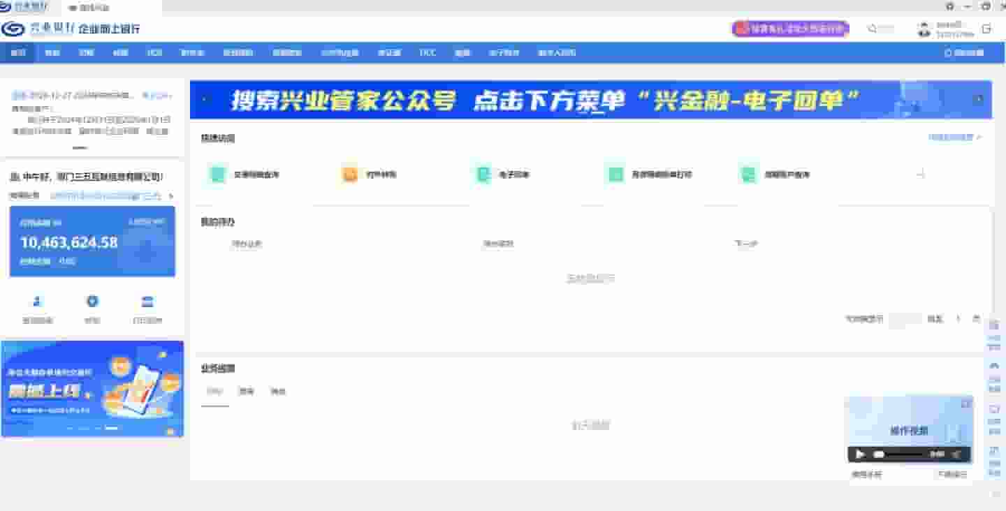Click the card icon below the balance card
Viewport: 1006px width, 511px height.
147,302
